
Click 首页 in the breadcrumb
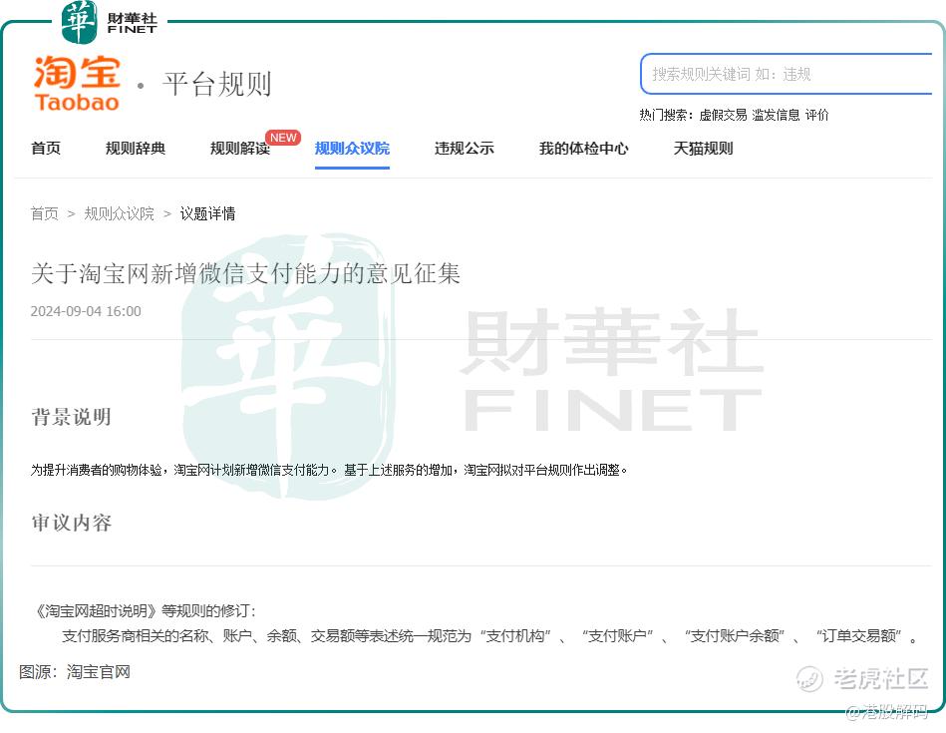pos(45,213)
